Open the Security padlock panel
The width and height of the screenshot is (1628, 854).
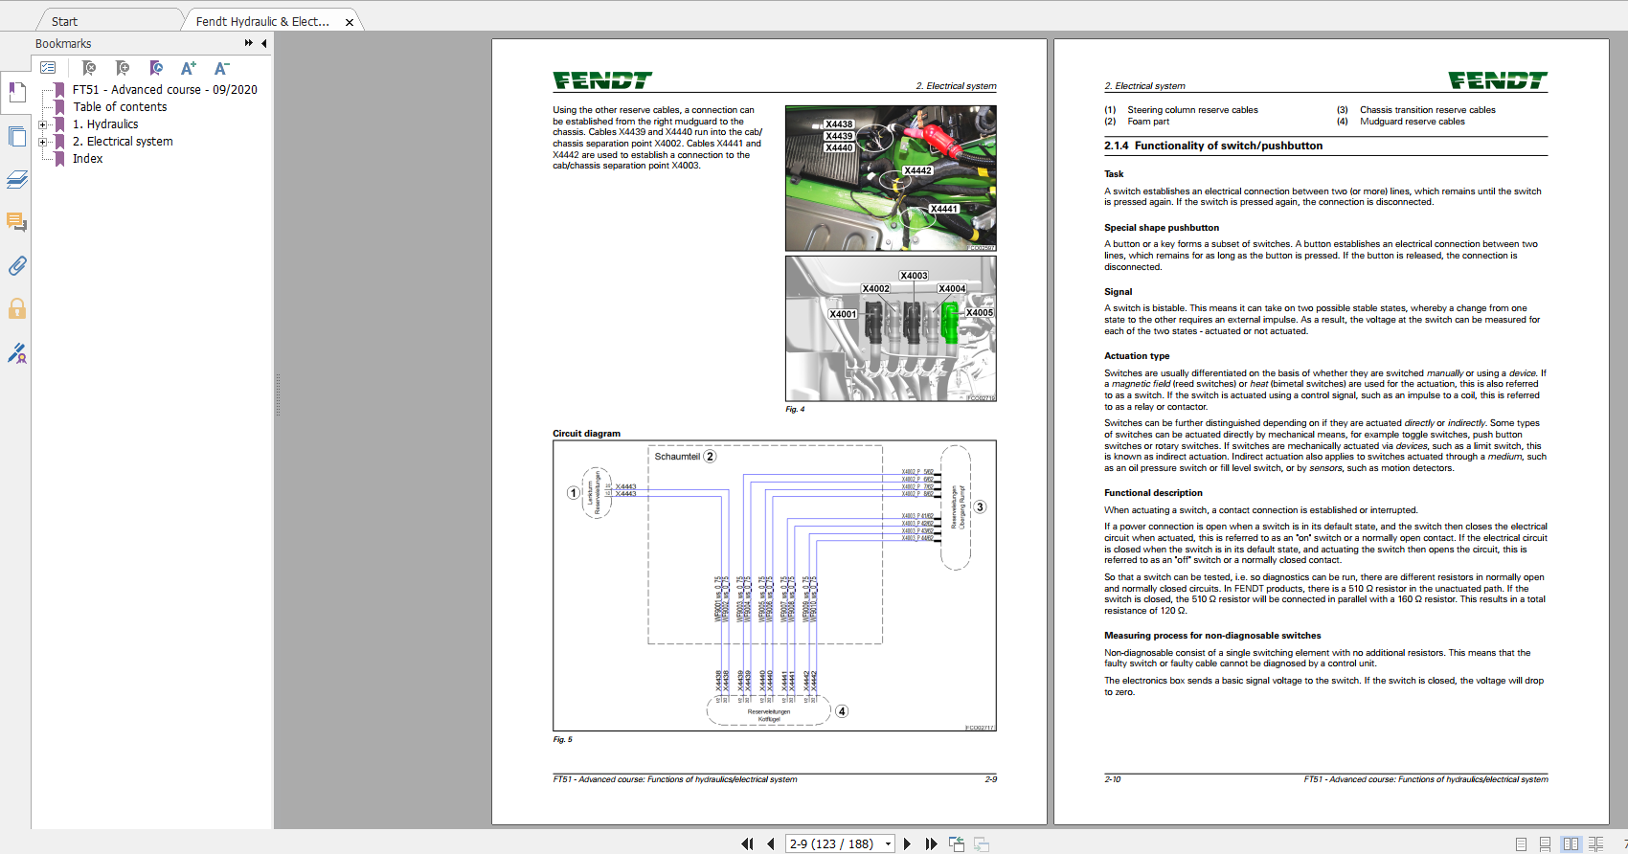pos(17,308)
